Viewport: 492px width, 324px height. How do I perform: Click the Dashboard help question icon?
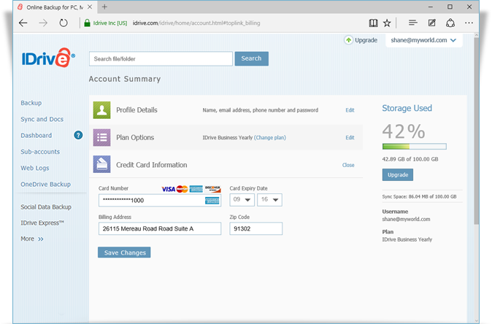[x=78, y=135]
